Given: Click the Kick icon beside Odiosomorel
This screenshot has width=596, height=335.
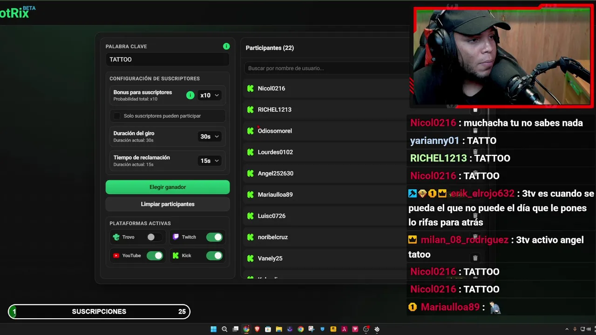Looking at the screenshot, I should (251, 131).
